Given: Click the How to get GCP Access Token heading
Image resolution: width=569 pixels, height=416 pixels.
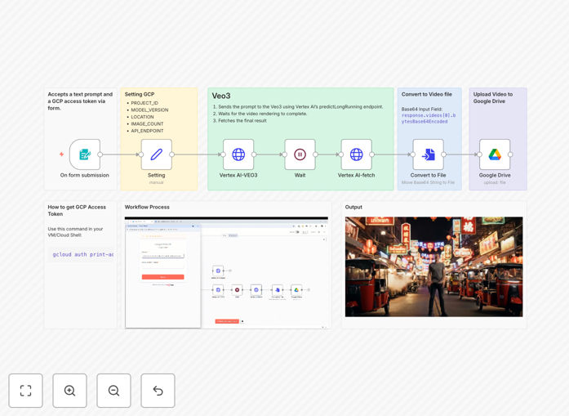Looking at the screenshot, I should click(77, 210).
